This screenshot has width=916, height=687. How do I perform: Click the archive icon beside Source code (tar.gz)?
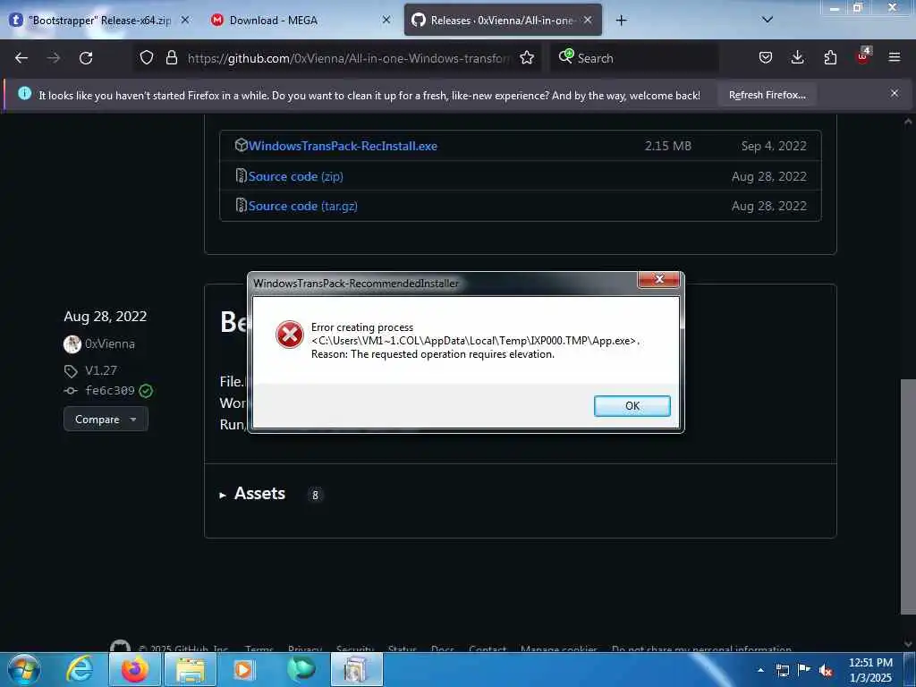241,205
